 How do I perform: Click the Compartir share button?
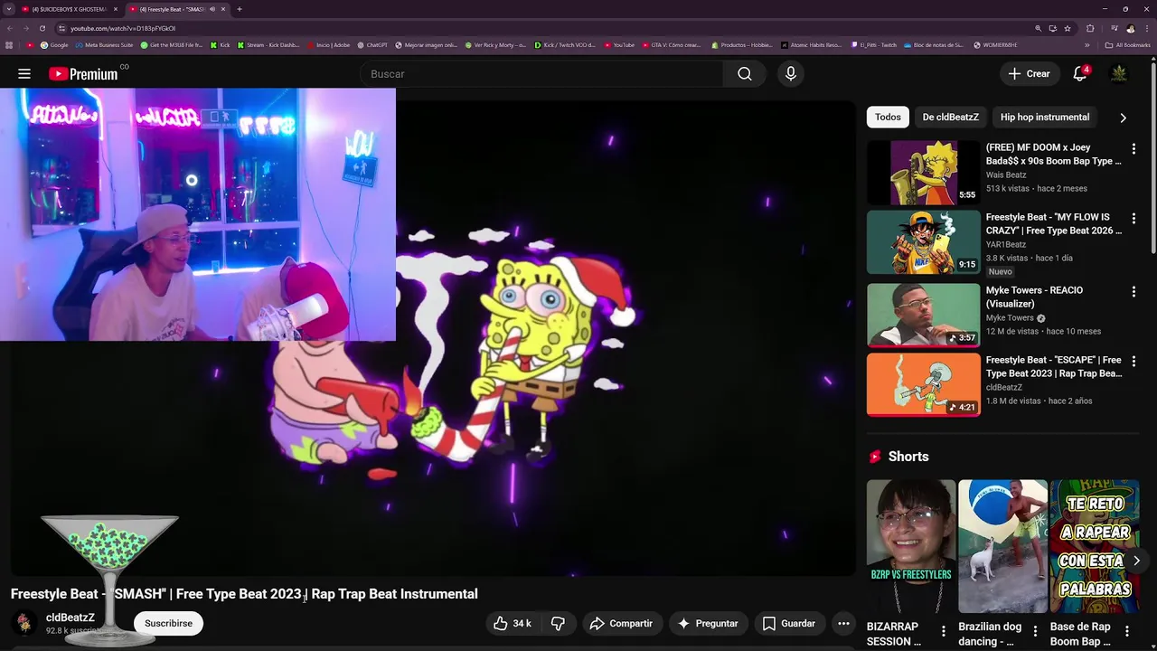(621, 623)
